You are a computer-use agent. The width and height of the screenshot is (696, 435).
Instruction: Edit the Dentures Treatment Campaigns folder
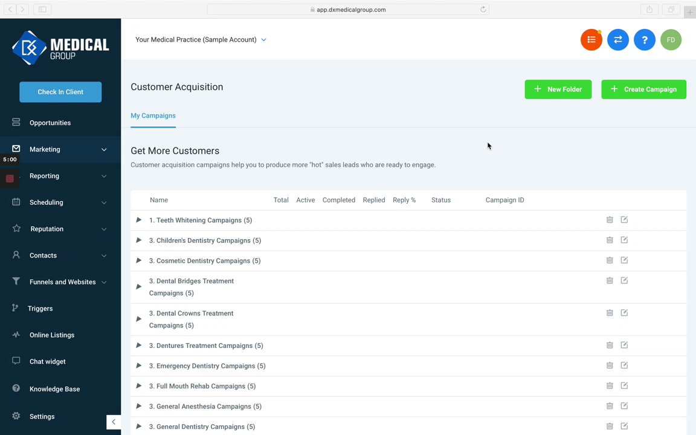(624, 345)
